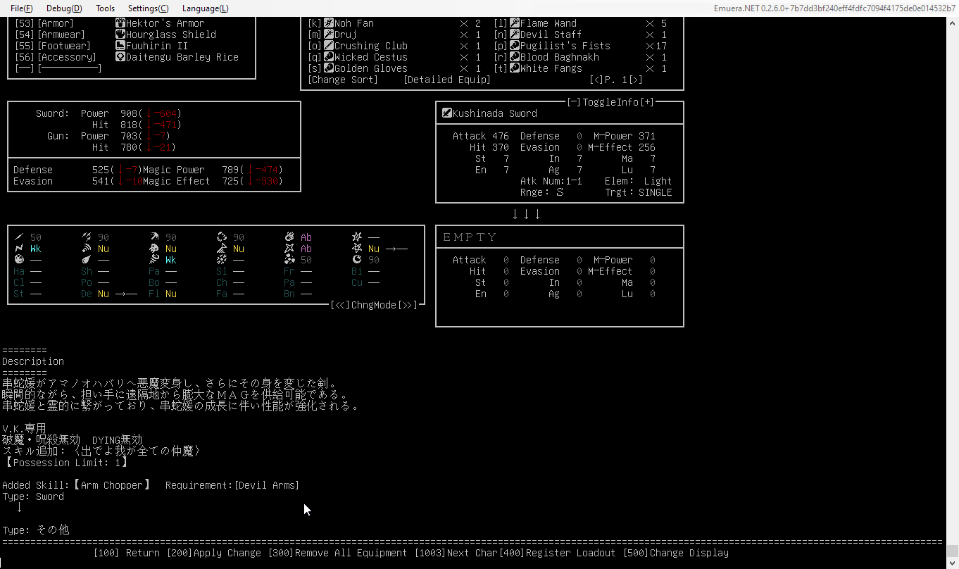Click the slash element icon showing 50
959x569 pixels.
pyautogui.click(x=19, y=237)
